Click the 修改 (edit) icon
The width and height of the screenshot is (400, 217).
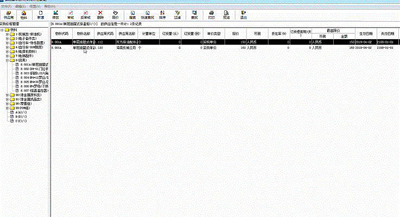click(x=56, y=15)
